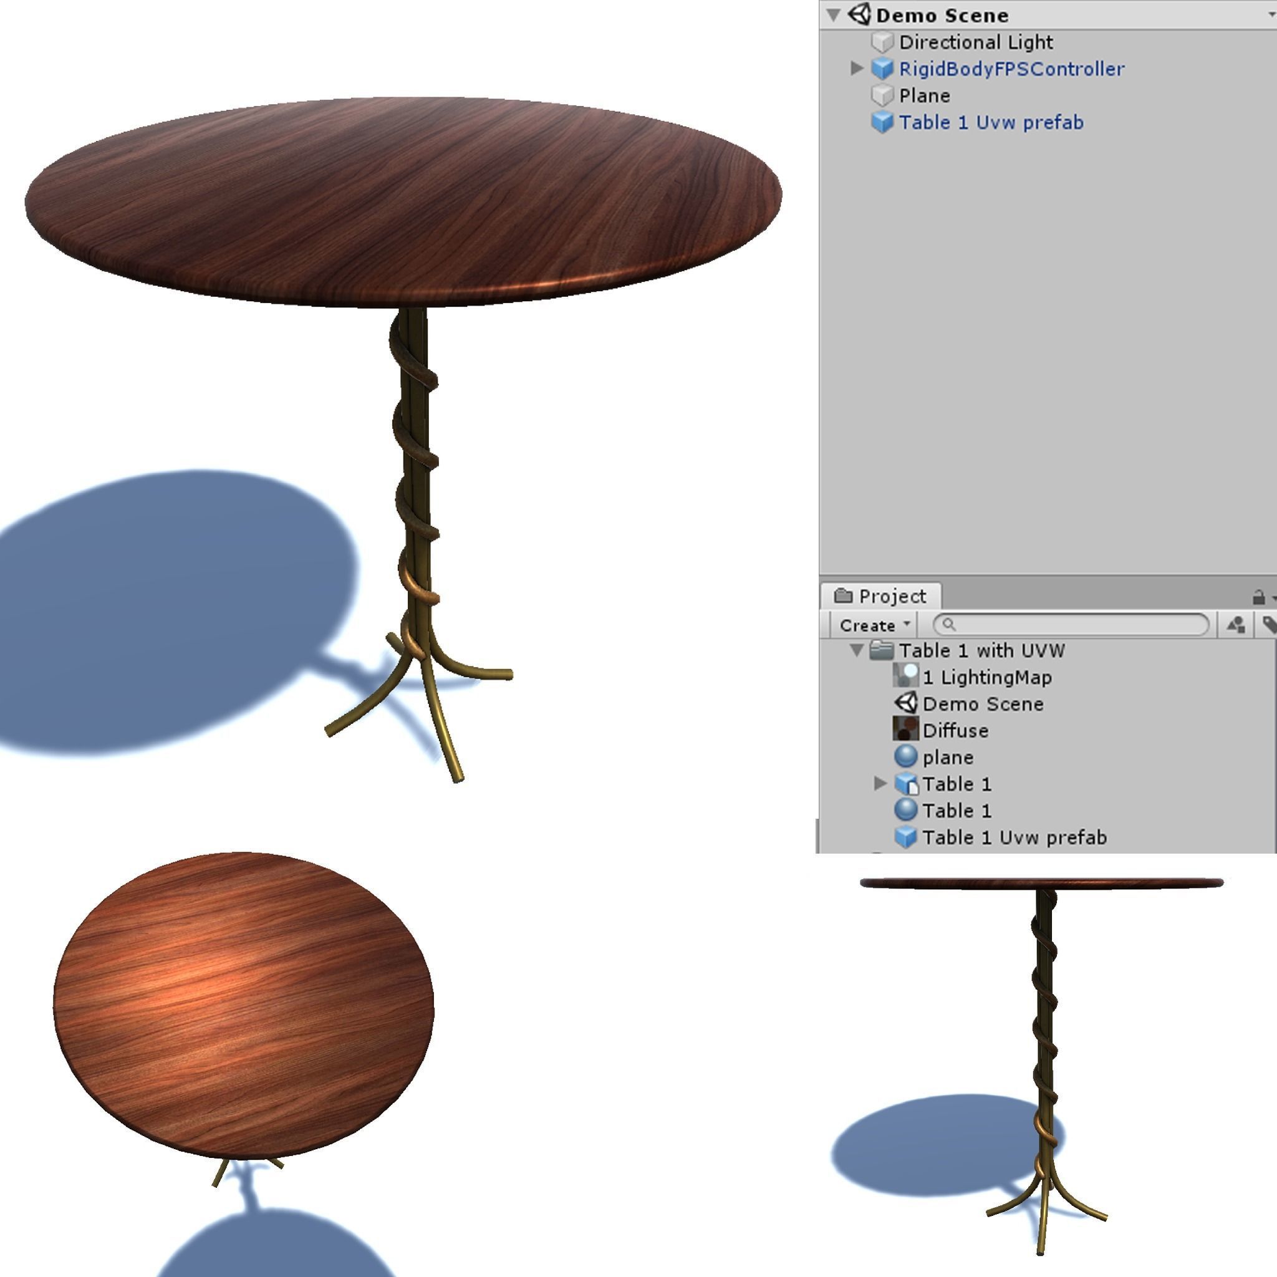
Task: Toggle the Project panel lock icon
Action: [1258, 597]
